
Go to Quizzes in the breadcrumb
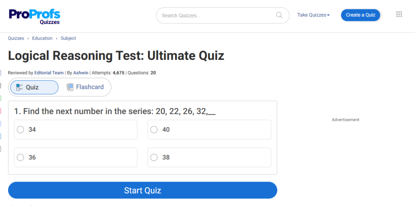coord(16,38)
